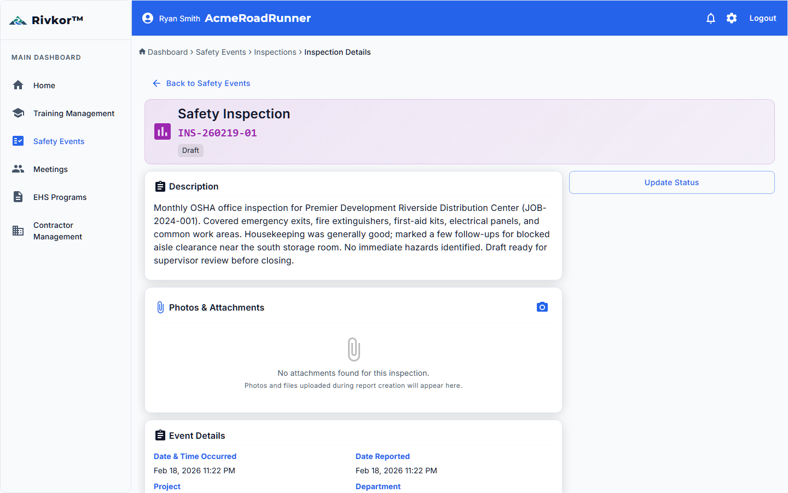Click the Date Reported label

click(383, 456)
